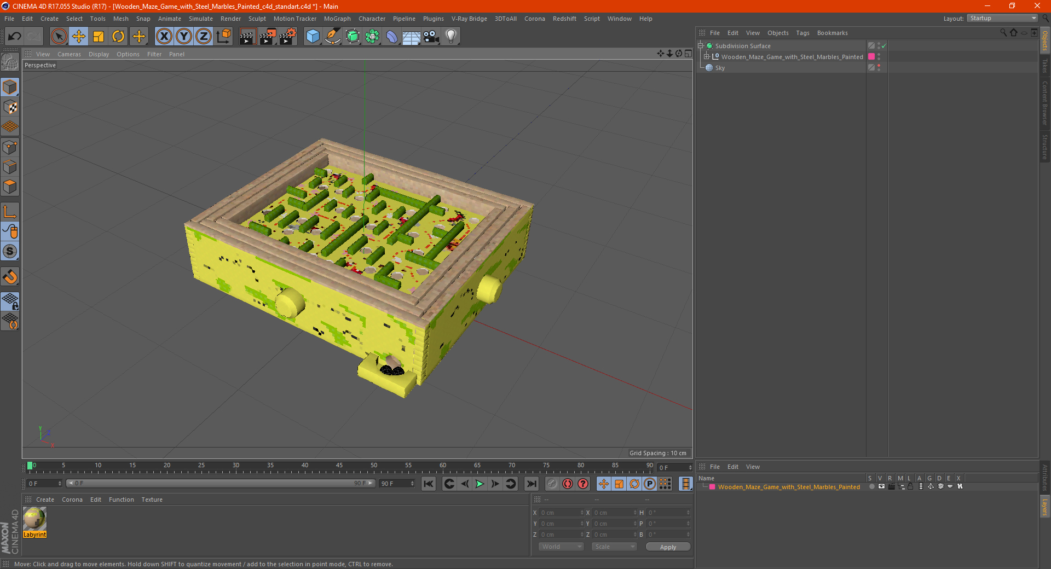Toggle Z axis lock

tap(204, 37)
